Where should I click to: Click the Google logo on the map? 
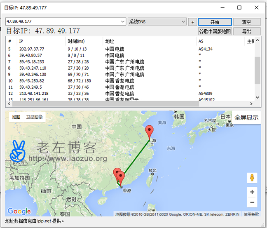pos(19,211)
